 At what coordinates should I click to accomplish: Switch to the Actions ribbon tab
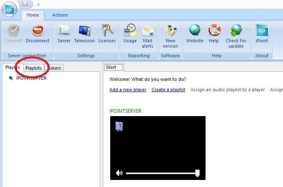coord(60,15)
